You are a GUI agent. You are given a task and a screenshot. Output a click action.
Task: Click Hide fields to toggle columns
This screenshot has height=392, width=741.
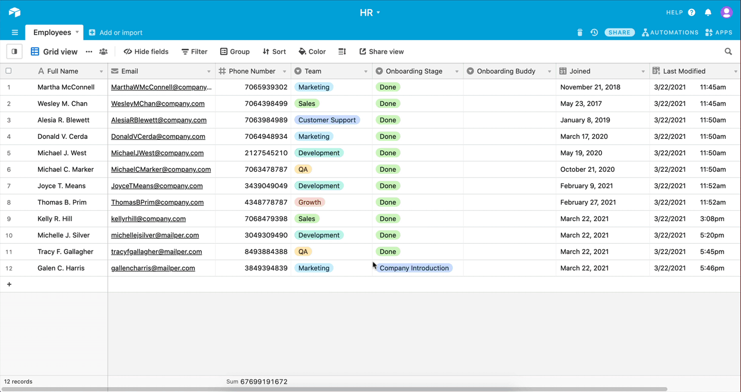[146, 51]
